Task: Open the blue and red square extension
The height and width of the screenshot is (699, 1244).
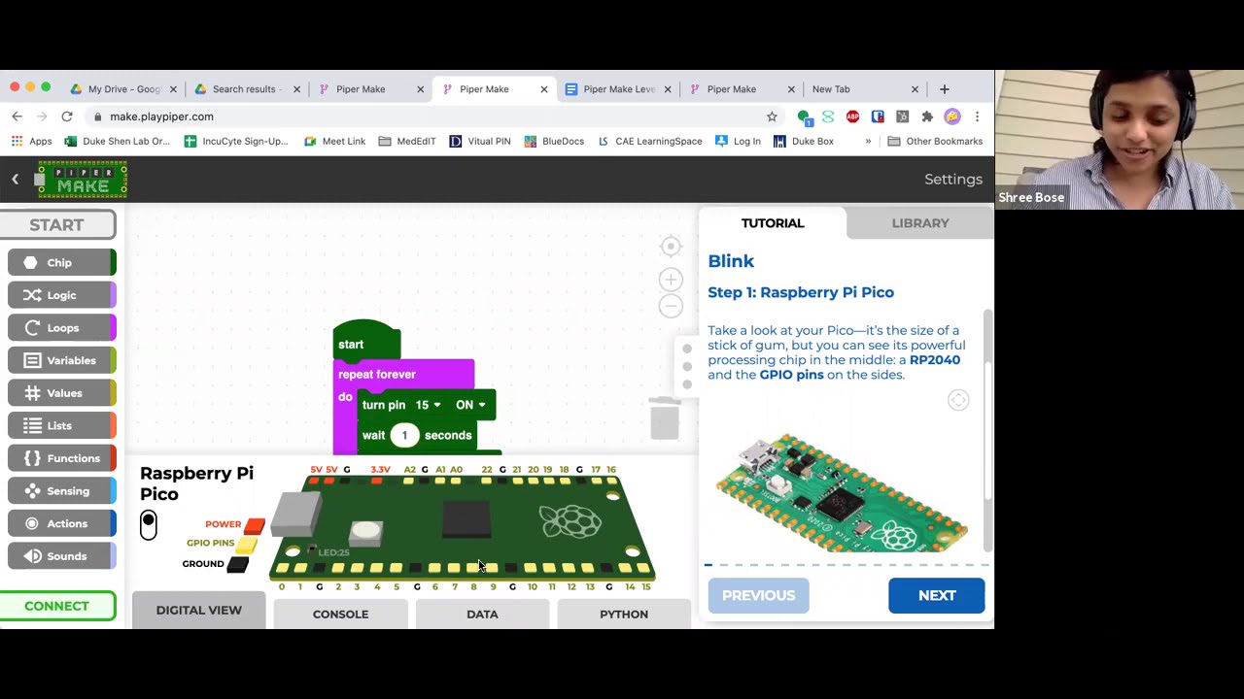Action: coord(878,116)
